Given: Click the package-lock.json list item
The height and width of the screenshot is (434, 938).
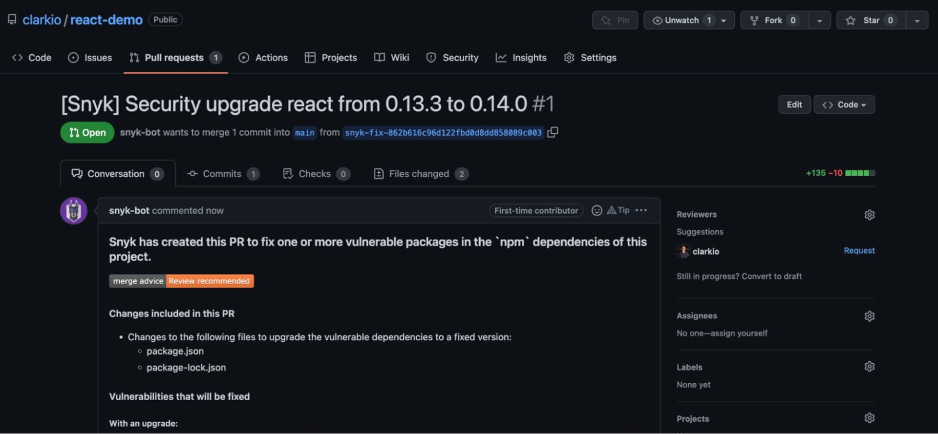Looking at the screenshot, I should (x=186, y=368).
